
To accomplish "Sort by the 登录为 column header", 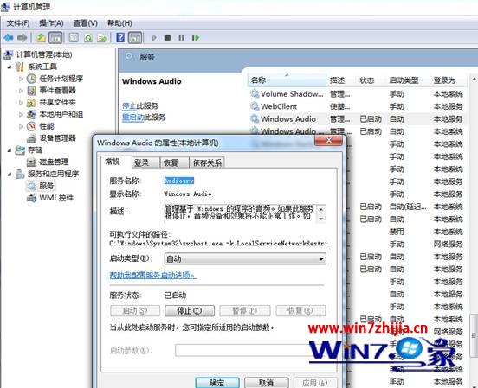I will click(449, 80).
